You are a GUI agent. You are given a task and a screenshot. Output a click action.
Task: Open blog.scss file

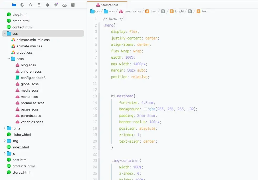coord(28,65)
